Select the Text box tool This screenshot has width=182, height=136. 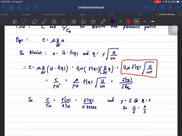coord(93,22)
